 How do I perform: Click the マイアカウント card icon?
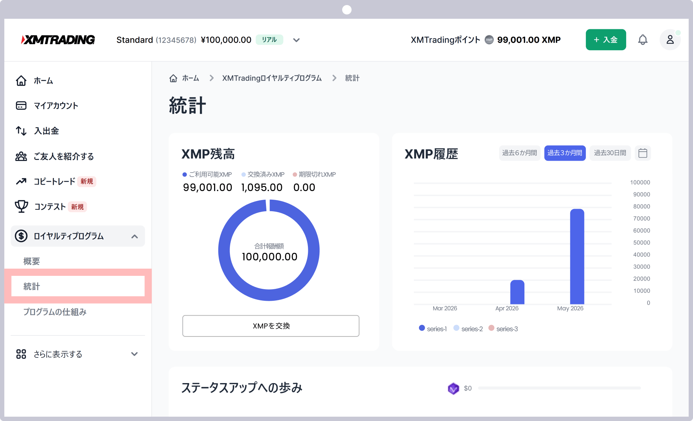tap(21, 105)
